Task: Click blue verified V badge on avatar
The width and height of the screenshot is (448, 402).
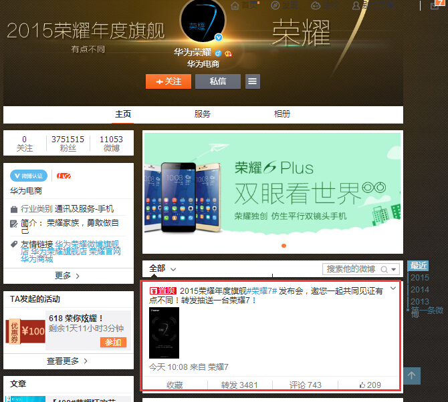Action: click(x=219, y=37)
